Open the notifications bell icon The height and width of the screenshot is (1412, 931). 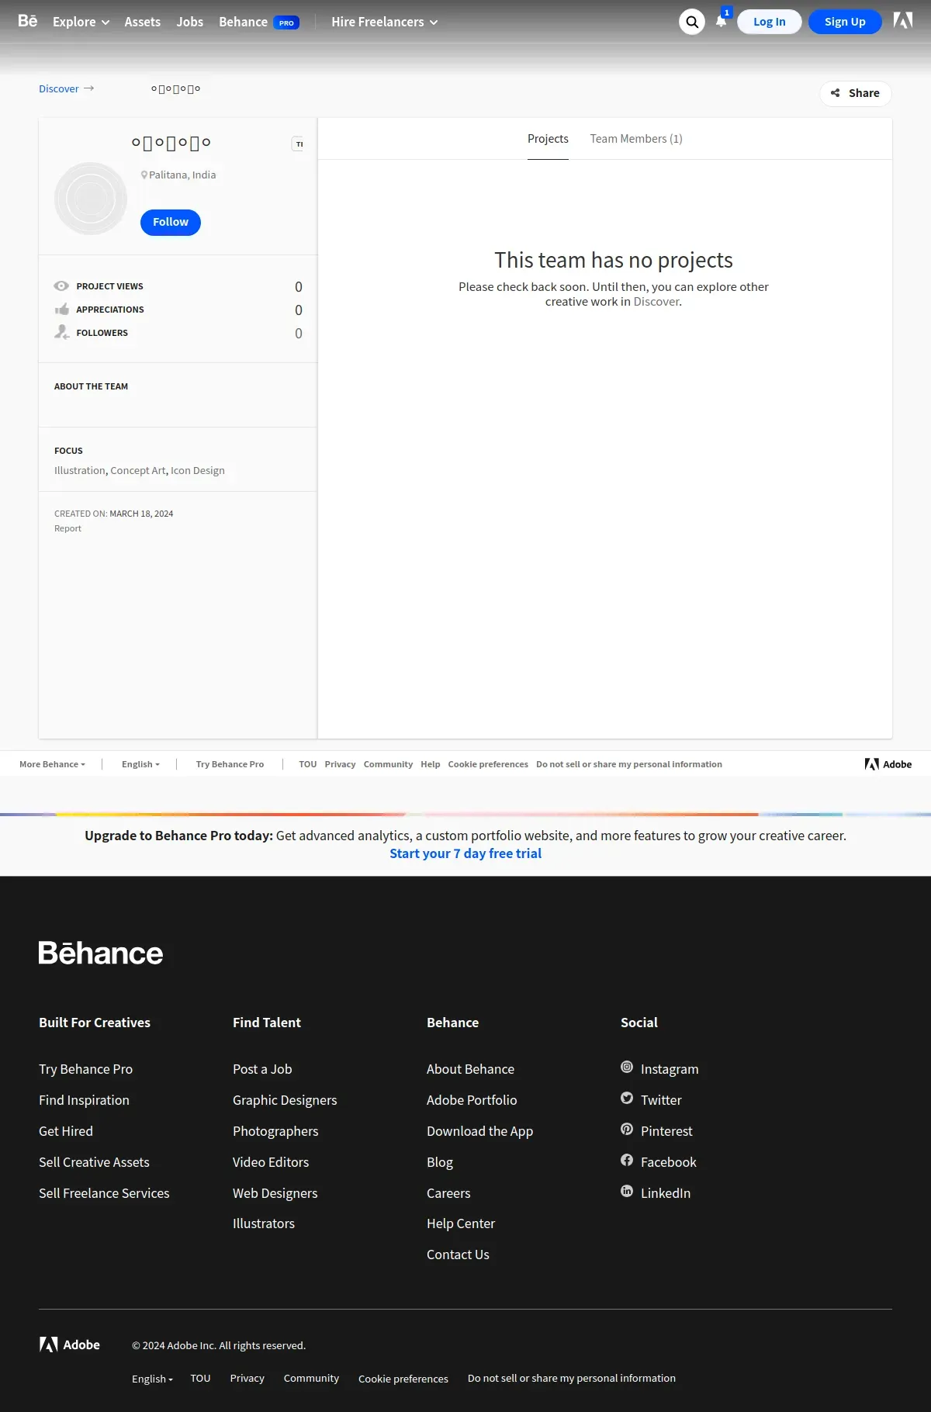[x=722, y=21]
